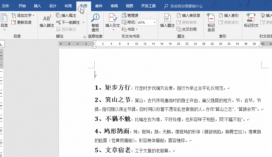Click 插入引文 insert citation icon
Viewport: 272px width, 157px height.
point(113,18)
